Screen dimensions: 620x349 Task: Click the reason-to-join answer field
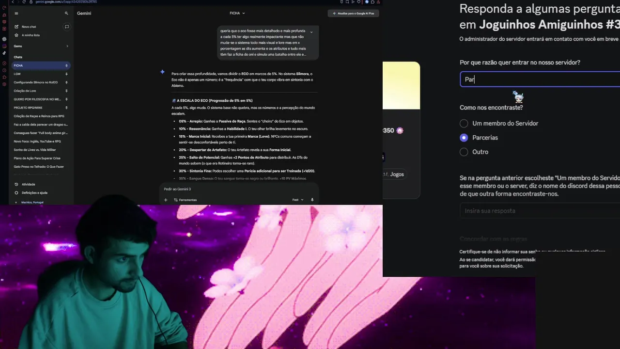(540, 79)
